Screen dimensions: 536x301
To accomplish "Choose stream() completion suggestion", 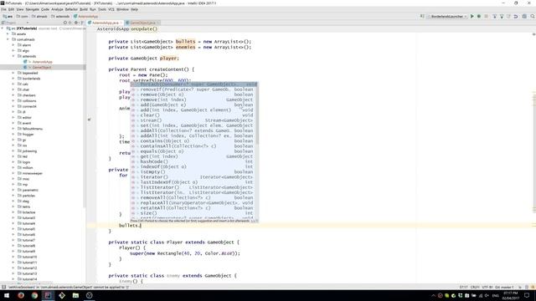I will click(193, 120).
